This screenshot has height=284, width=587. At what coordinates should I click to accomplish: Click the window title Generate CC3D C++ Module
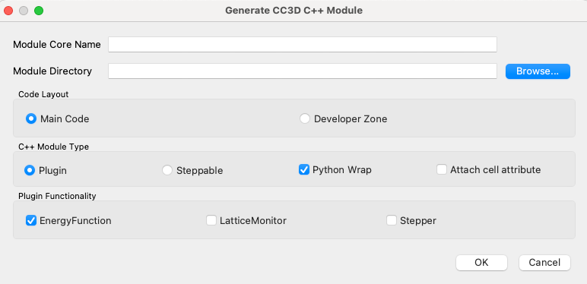pos(293,11)
